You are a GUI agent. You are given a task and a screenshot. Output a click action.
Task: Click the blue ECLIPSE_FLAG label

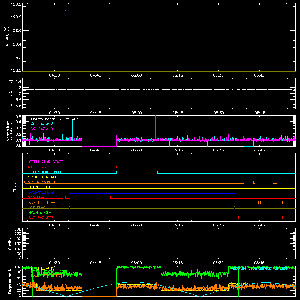click(x=41, y=192)
